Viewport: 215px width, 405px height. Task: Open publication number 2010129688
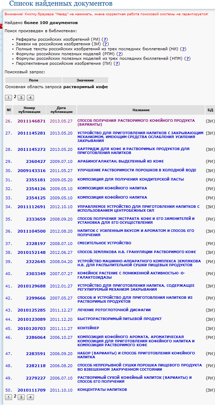31,286
